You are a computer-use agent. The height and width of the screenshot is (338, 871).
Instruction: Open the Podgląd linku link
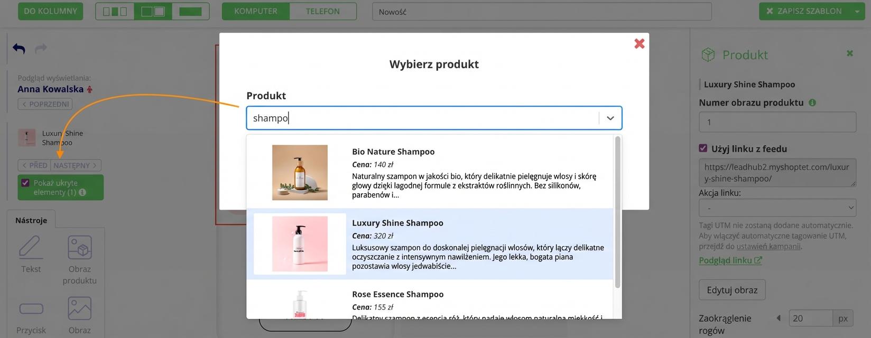[730, 260]
